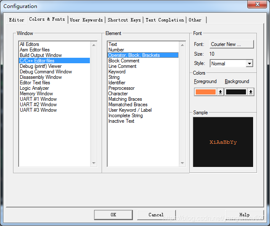
Task: Select Mismatched Braces element
Action: pyautogui.click(x=143, y=105)
